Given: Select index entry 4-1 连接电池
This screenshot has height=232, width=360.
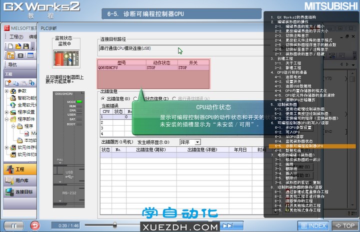Looking at the screenshot, I should (288, 77).
